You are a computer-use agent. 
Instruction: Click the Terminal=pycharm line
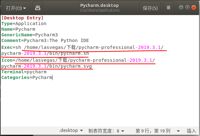coord(24,72)
